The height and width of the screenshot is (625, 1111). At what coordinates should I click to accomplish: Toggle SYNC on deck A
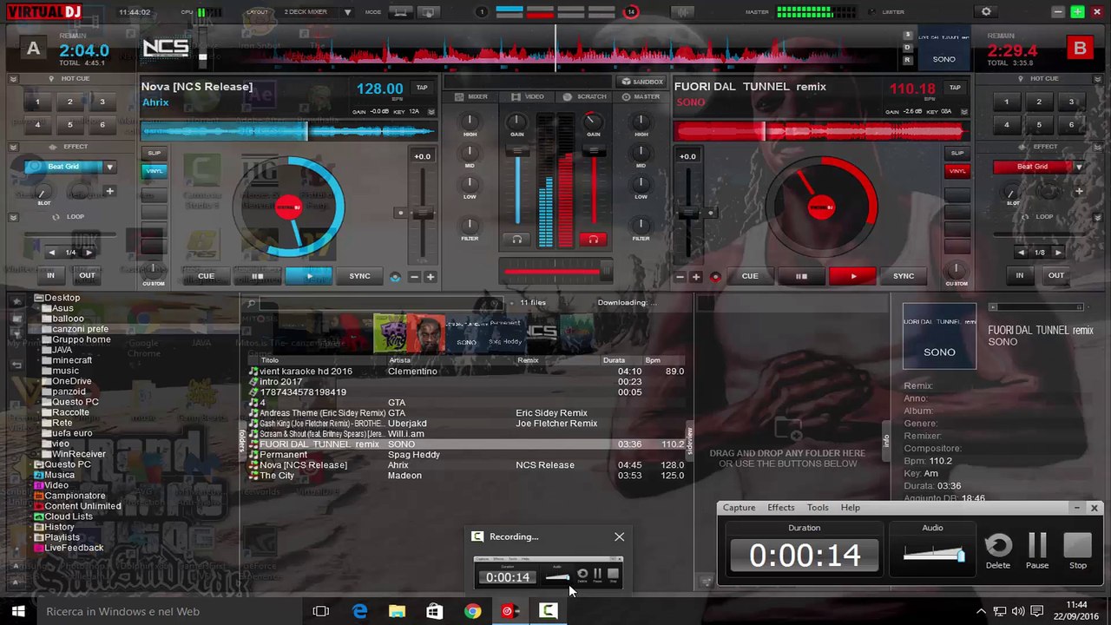coord(359,276)
